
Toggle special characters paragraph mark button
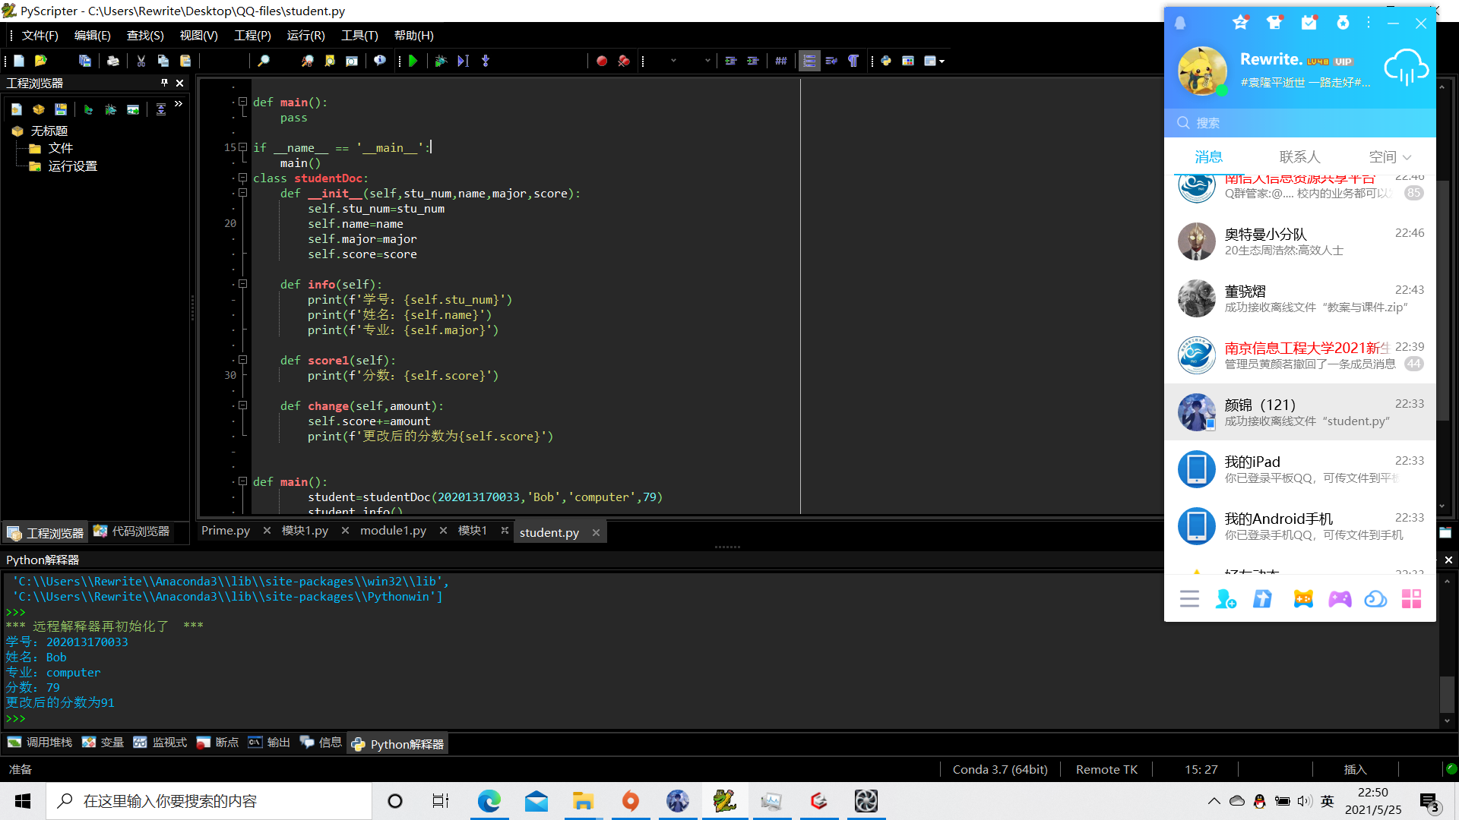coord(853,61)
